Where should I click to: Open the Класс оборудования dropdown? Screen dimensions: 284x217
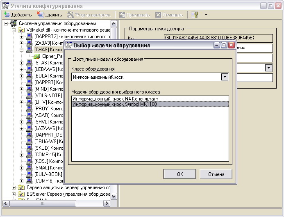[x=224, y=77]
